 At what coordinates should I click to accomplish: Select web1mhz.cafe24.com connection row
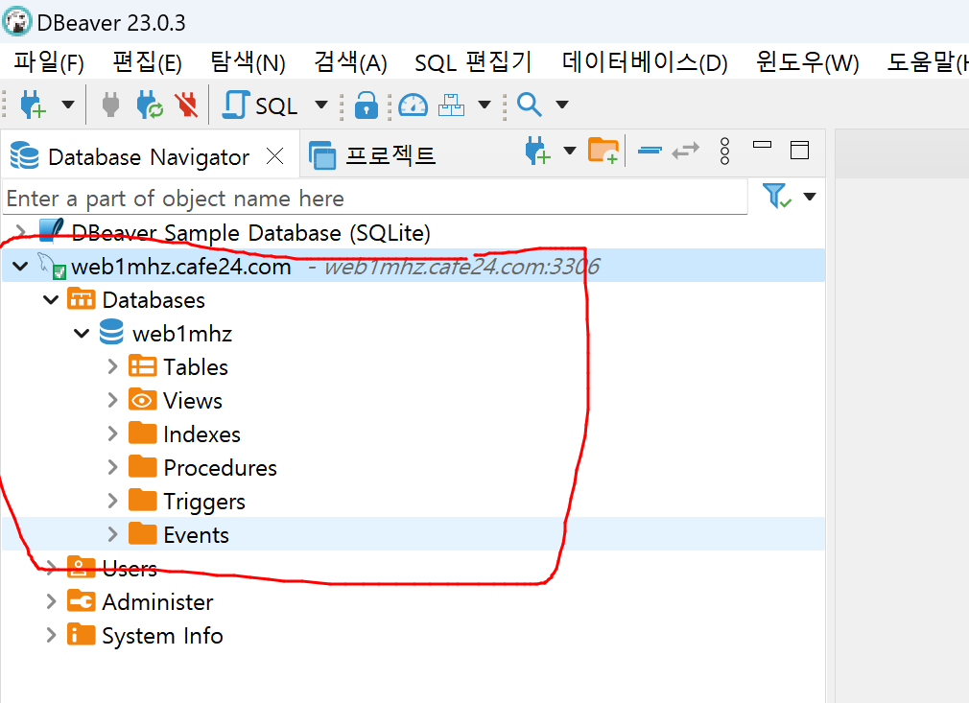tap(414, 267)
